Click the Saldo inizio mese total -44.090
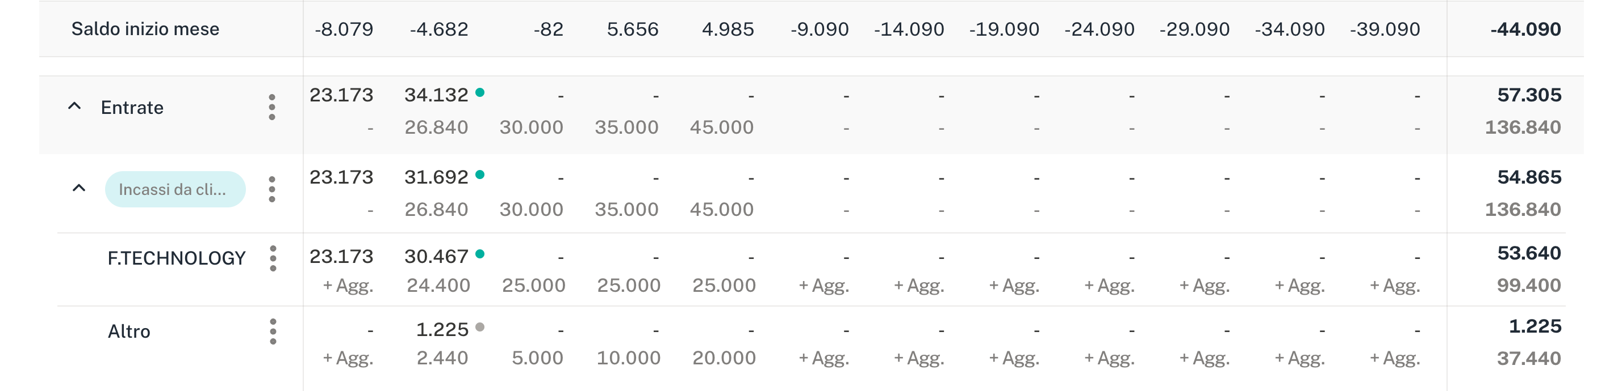Viewport: 1622px width, 391px height. tap(1525, 29)
